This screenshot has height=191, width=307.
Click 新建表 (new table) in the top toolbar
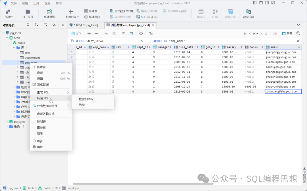91,11
